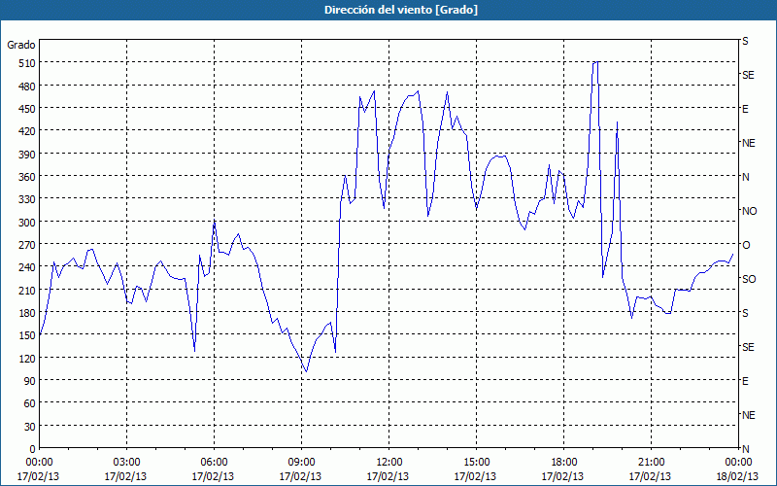Select the "NE" compass label at the 30 gridline
This screenshot has width=777, height=486.
tap(749, 415)
